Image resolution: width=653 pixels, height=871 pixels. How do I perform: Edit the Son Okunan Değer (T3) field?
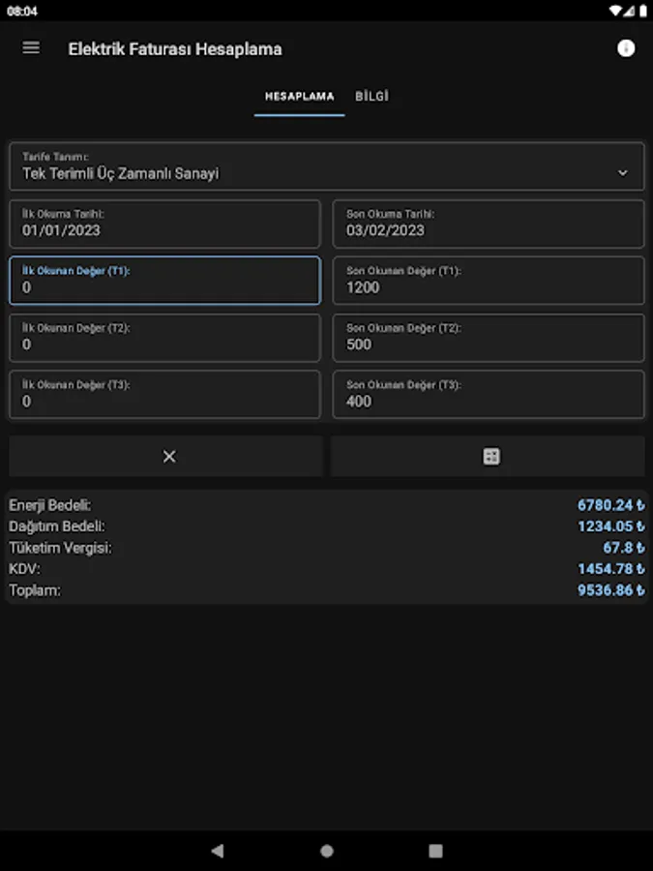click(x=489, y=394)
